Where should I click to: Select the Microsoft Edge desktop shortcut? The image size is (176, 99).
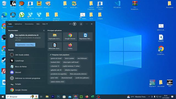pyautogui.click(x=4, y=16)
